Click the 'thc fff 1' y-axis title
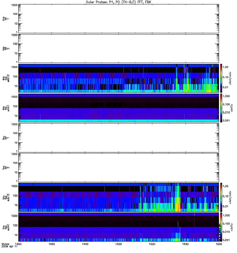 (6, 138)
